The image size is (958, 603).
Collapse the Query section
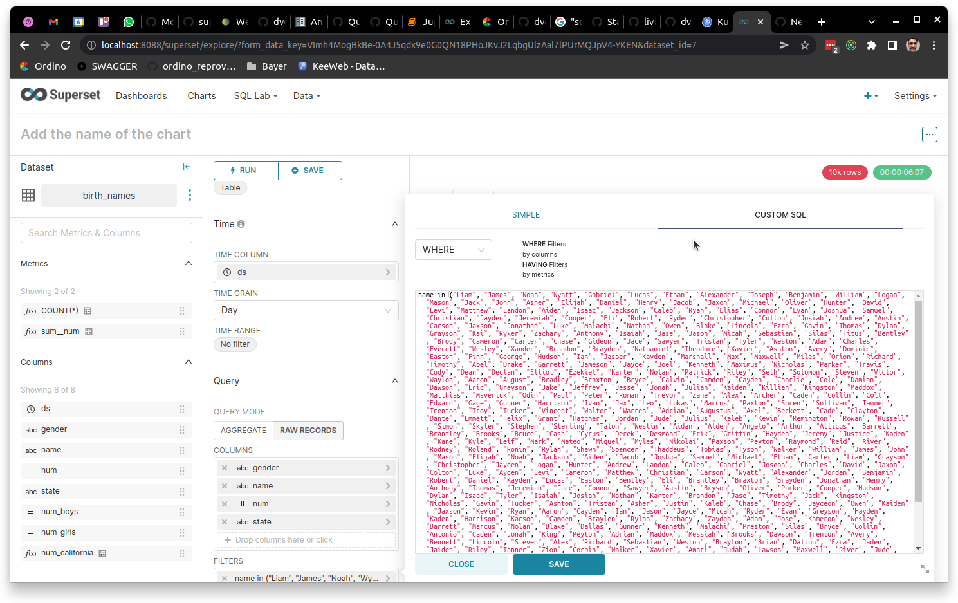coord(395,381)
